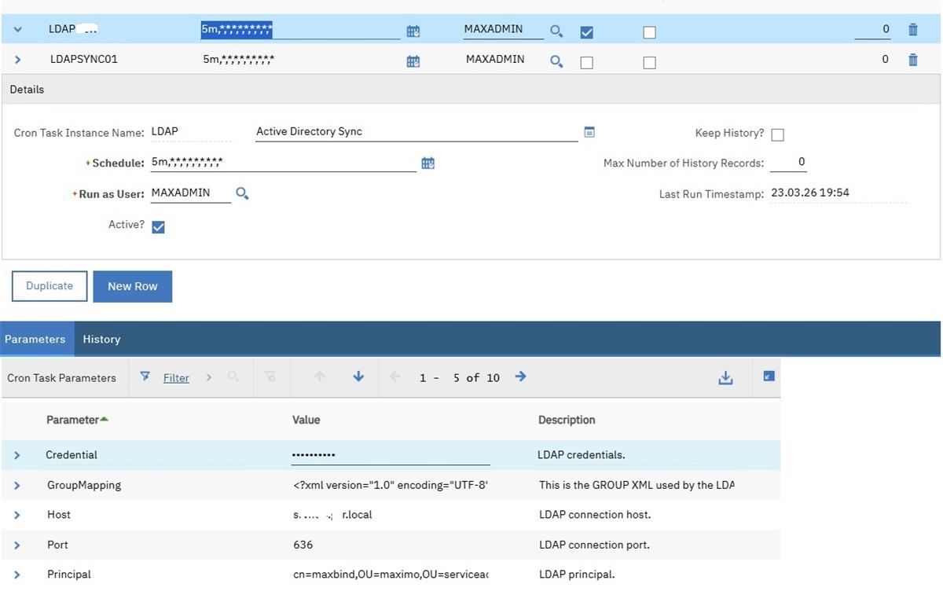Switch to the History tab
The image size is (943, 595).
click(101, 340)
